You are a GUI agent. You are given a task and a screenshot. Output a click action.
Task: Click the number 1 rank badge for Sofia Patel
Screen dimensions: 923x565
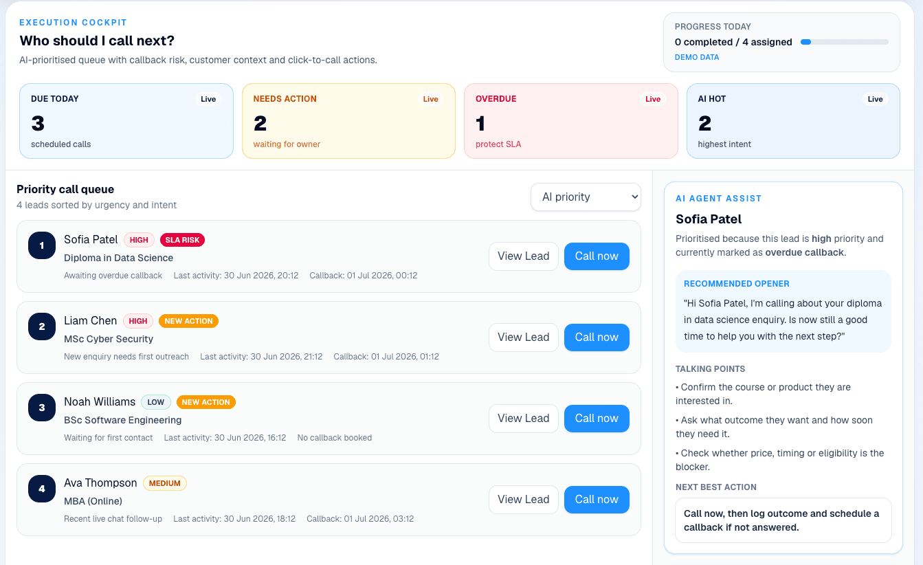coord(42,245)
